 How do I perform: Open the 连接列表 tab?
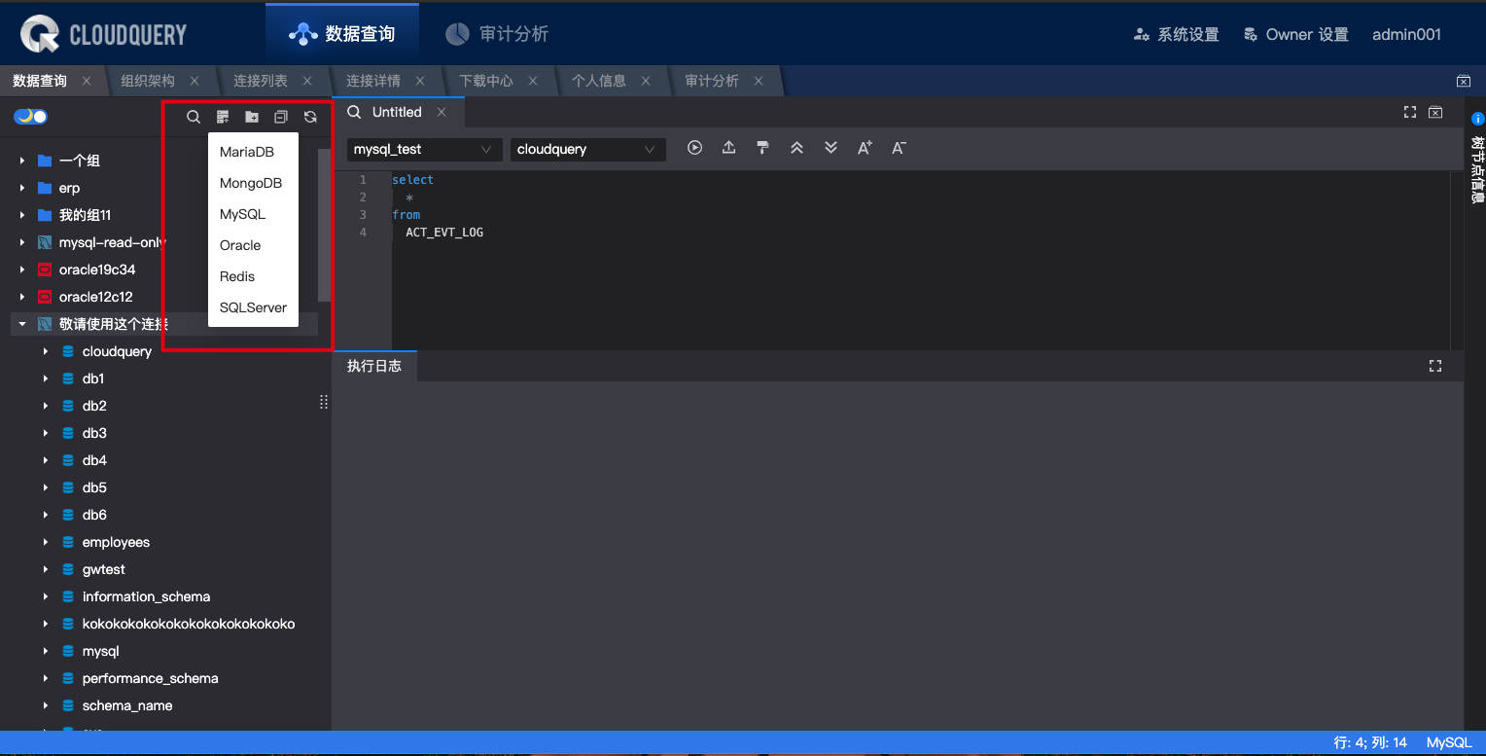point(261,81)
